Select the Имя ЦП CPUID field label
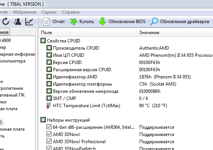This screenshot has width=213, height=150. tap(68, 55)
